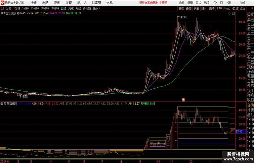254x163 pixels.
Task: Click the MA60: 31.09 value label
Action: point(73,13)
